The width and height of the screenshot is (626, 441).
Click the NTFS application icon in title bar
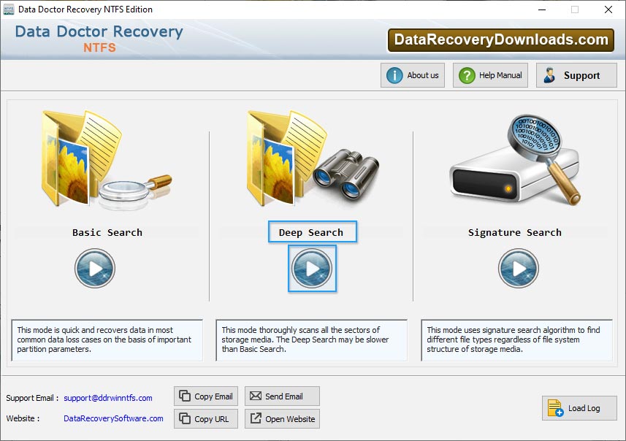click(x=8, y=9)
